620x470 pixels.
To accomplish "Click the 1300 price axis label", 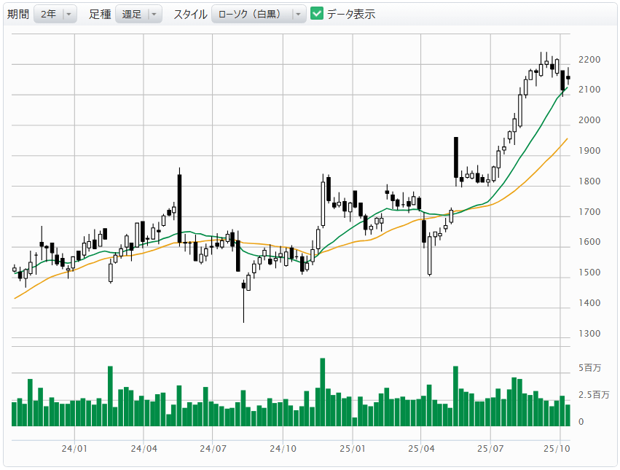I will click(x=589, y=334).
